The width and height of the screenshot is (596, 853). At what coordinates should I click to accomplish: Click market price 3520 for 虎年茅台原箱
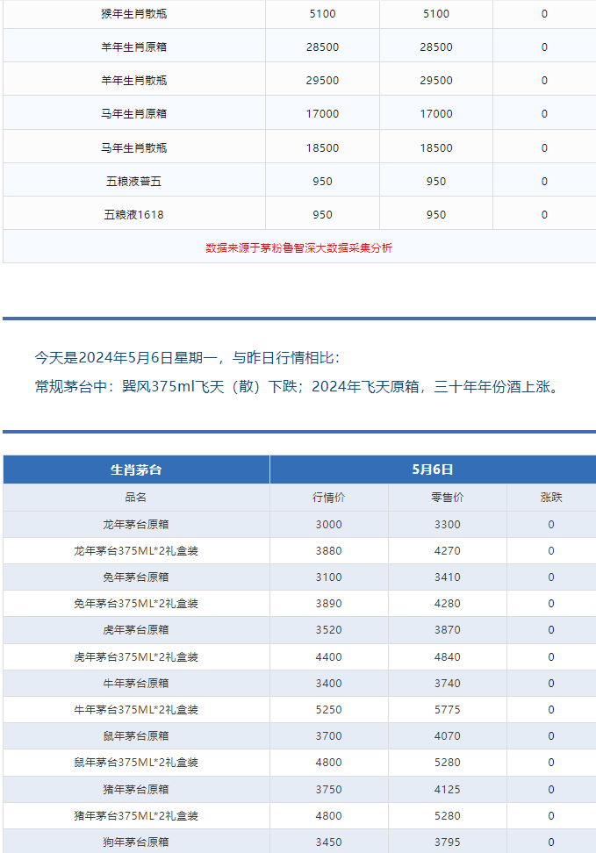(x=329, y=630)
